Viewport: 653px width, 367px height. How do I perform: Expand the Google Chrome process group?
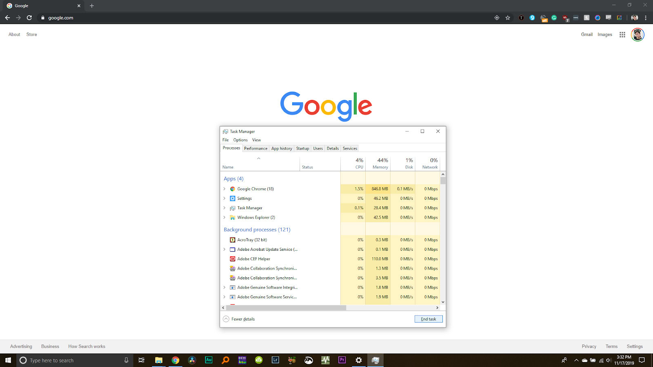point(224,189)
